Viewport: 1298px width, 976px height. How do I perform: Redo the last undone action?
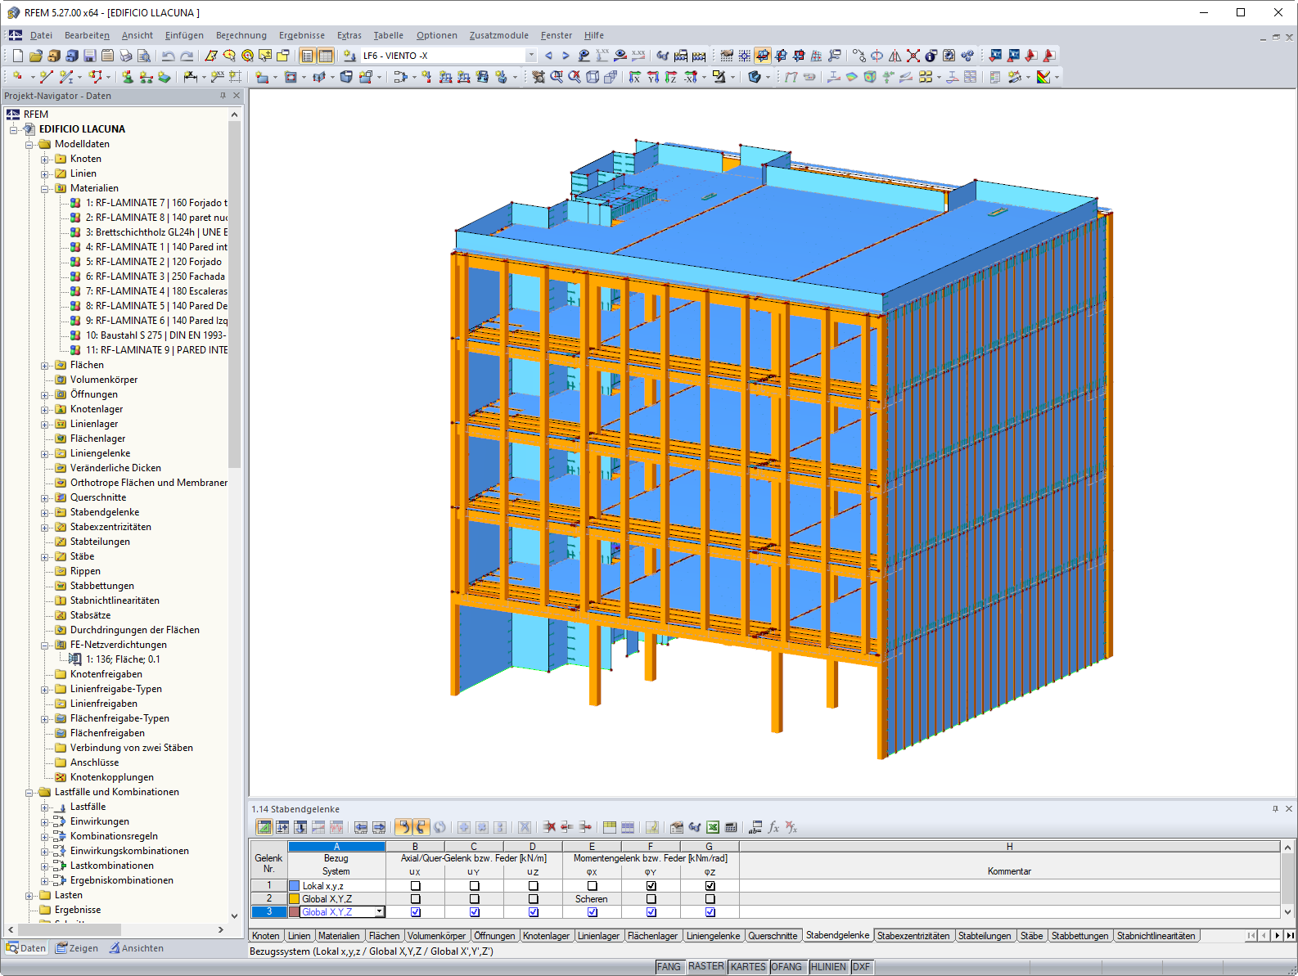pos(187,56)
